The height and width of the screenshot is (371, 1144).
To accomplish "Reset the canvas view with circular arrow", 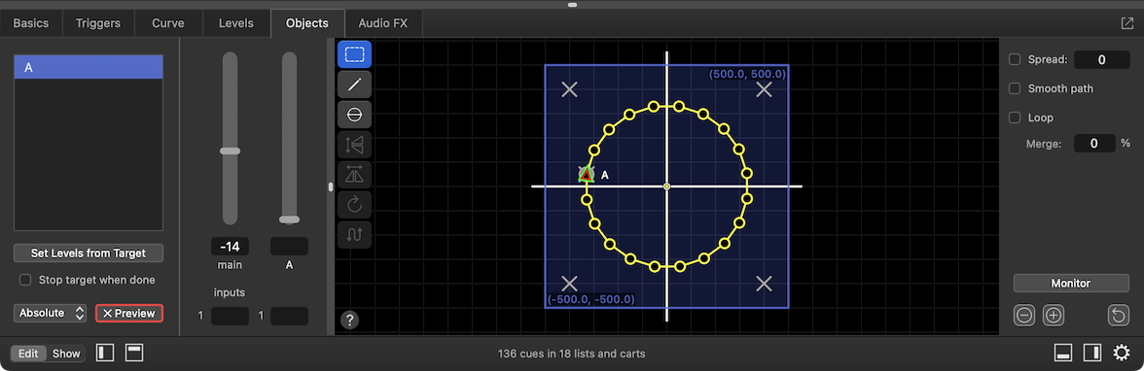I will [x=1119, y=316].
